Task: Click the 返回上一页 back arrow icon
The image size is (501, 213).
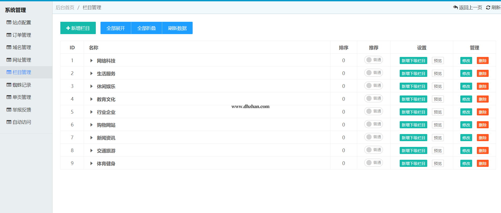Action: (455, 7)
